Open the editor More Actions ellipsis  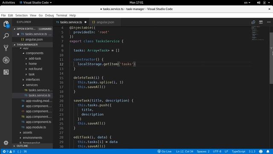click(x=269, y=22)
